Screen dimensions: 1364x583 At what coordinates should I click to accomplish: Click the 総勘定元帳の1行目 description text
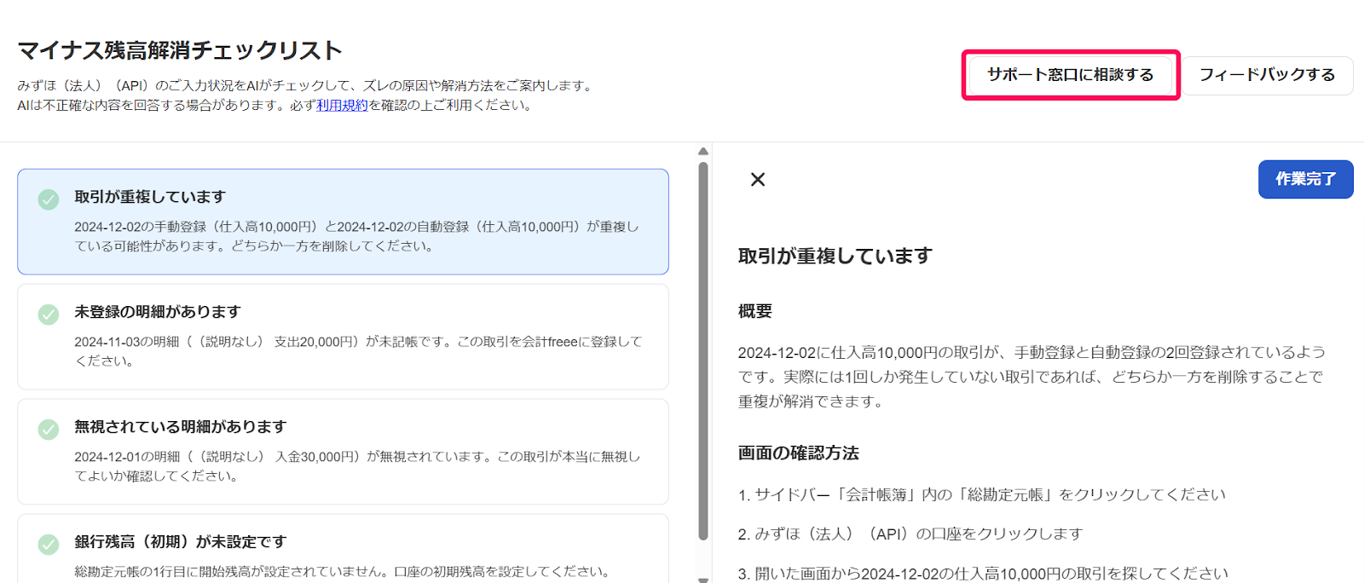point(344,571)
